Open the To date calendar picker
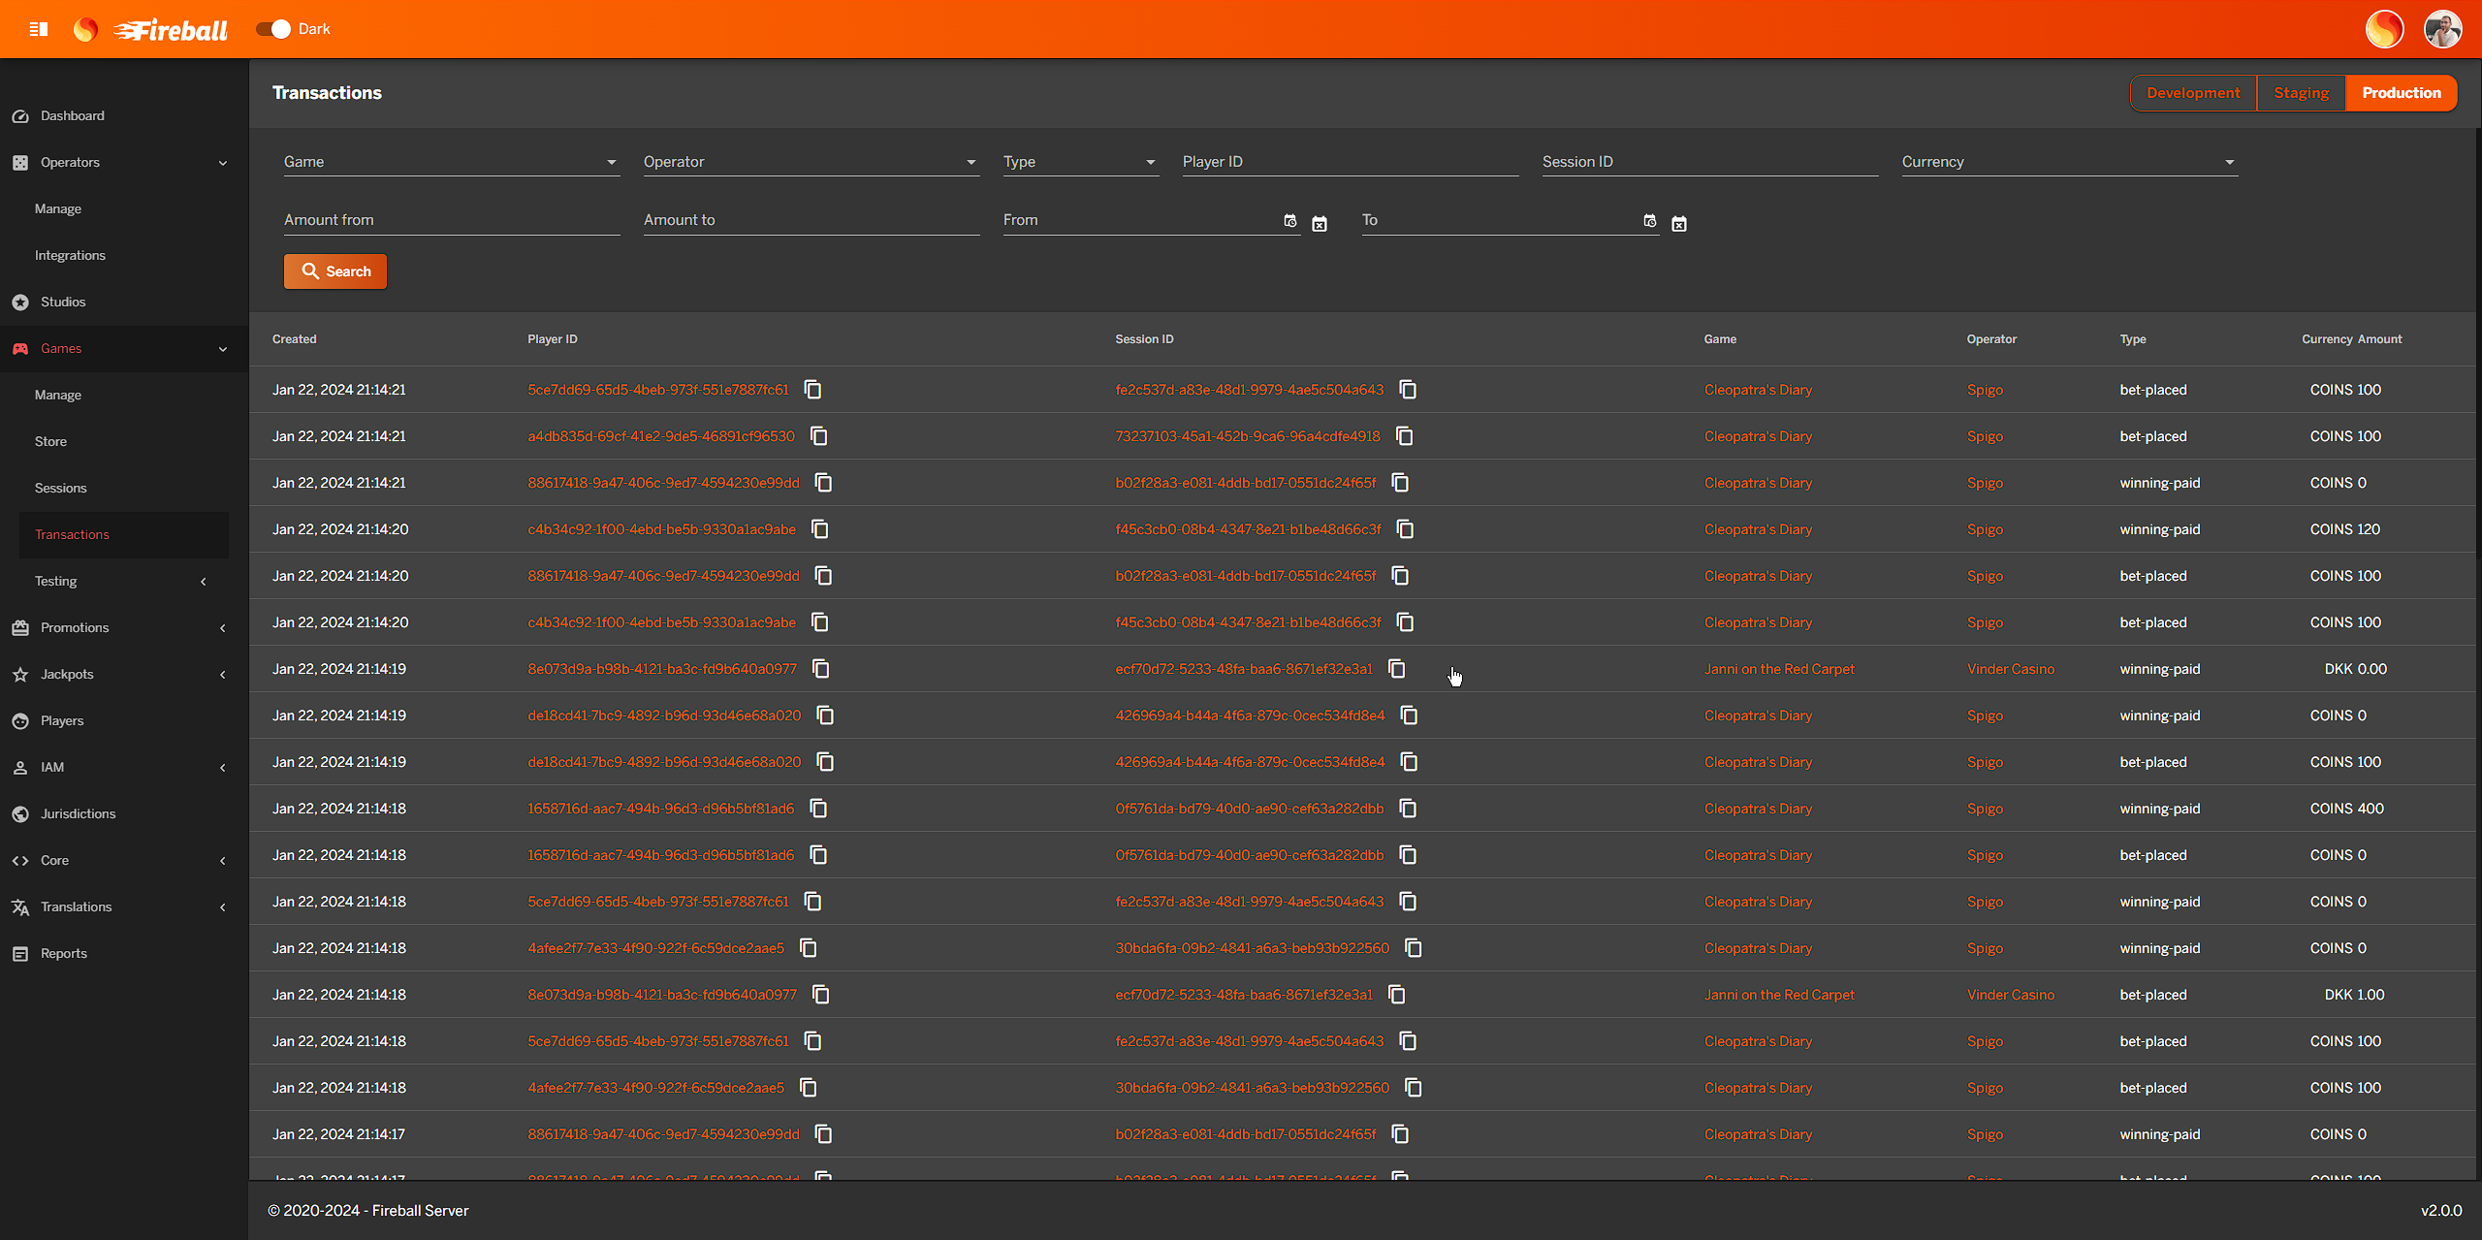 coord(1650,221)
